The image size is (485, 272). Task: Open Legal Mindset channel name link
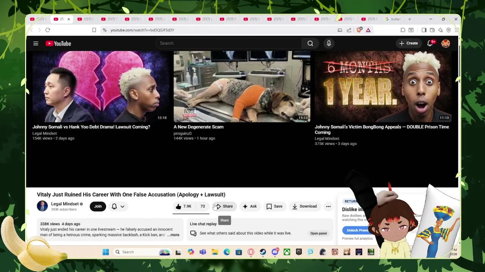(65, 204)
